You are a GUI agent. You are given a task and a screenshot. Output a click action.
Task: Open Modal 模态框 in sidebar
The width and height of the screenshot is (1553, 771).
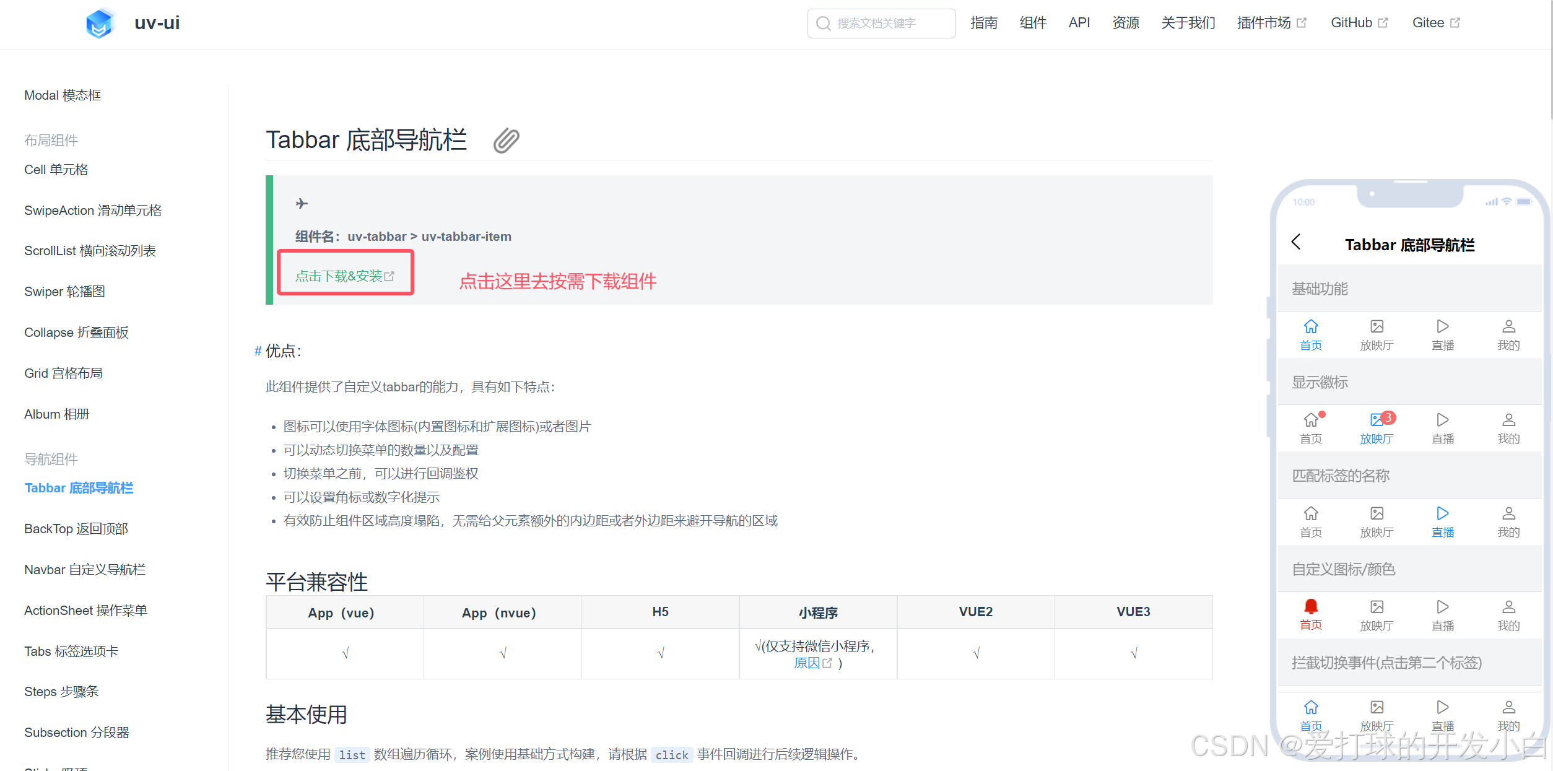click(x=63, y=95)
